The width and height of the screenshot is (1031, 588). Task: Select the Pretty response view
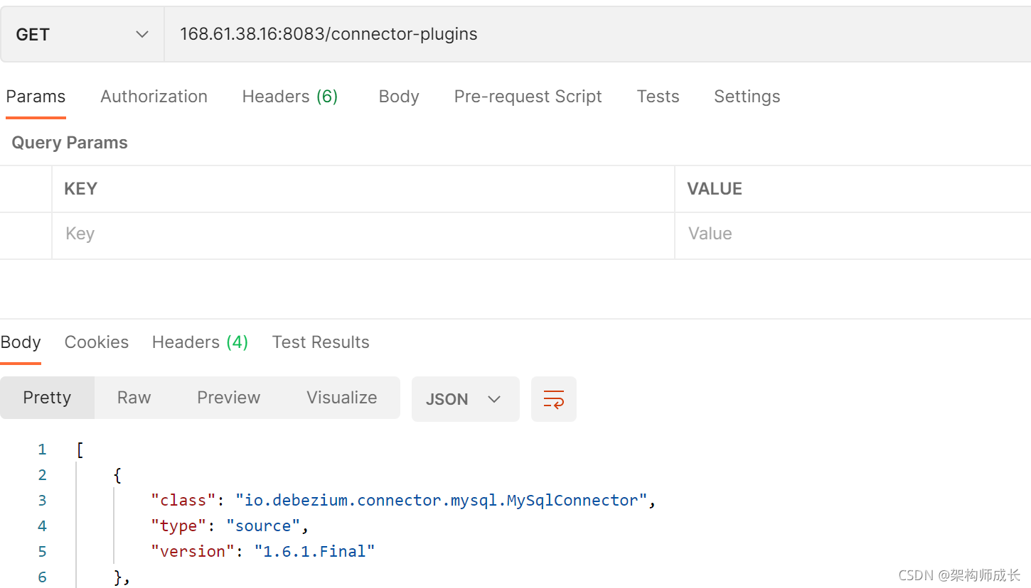[x=47, y=398]
